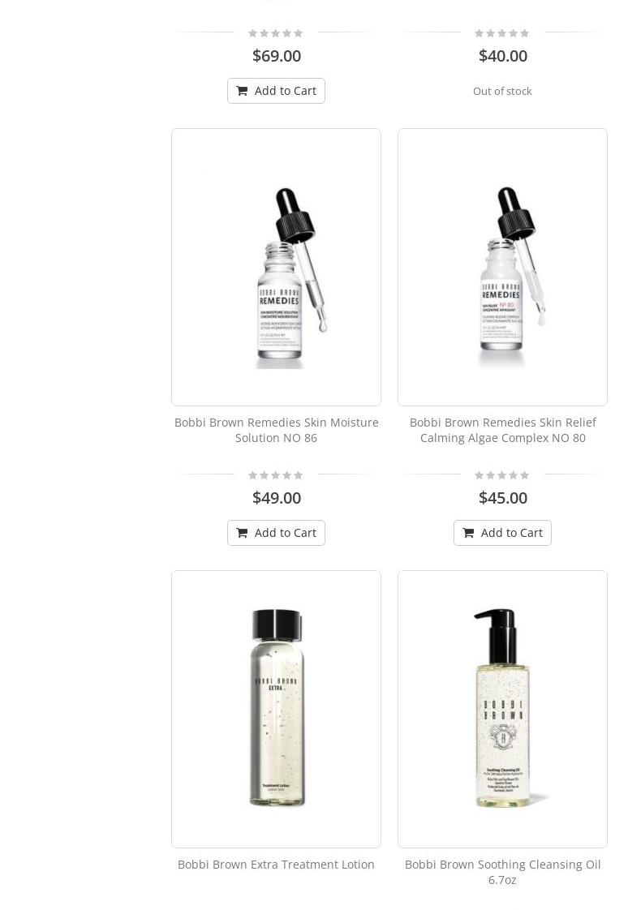Open Bobbi Brown Remedies Skin Moisture Solution link
This screenshot has height=910, width=628.
tap(277, 430)
